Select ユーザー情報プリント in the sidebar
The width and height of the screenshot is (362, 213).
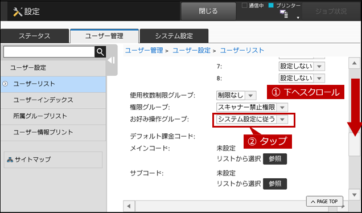click(54, 133)
